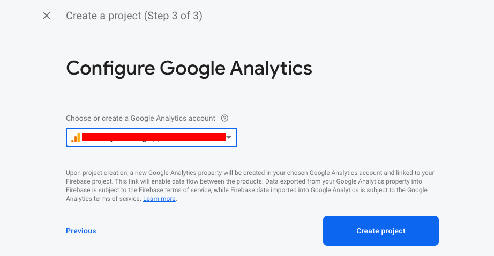Click the "Create a project" step title

point(103,16)
